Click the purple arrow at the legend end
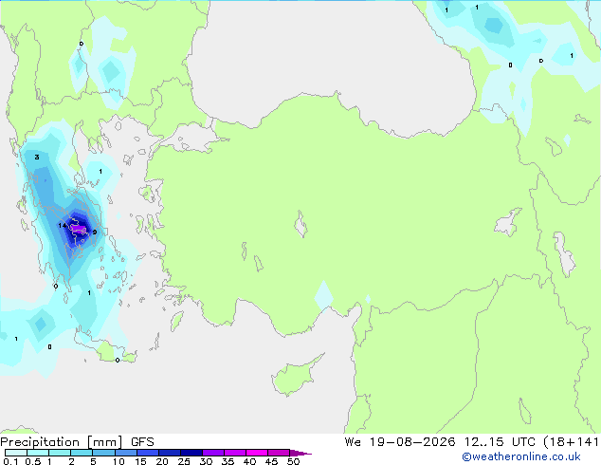Screen dimensions: 601x465 pos(300,453)
